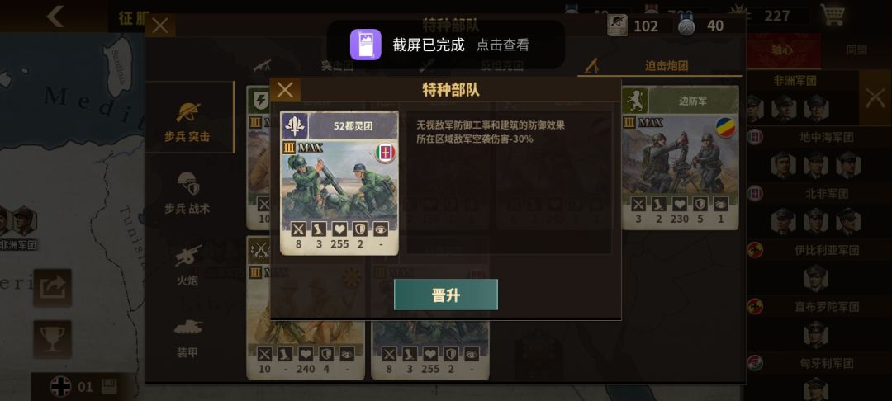This screenshot has height=401, width=892.
Task: Open the shopping cart icon
Action: 832,15
